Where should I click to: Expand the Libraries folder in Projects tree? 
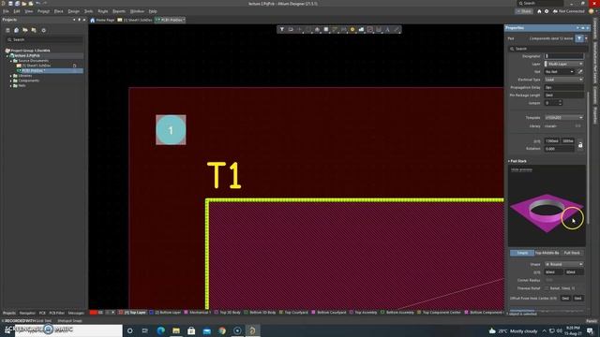click(x=10, y=76)
